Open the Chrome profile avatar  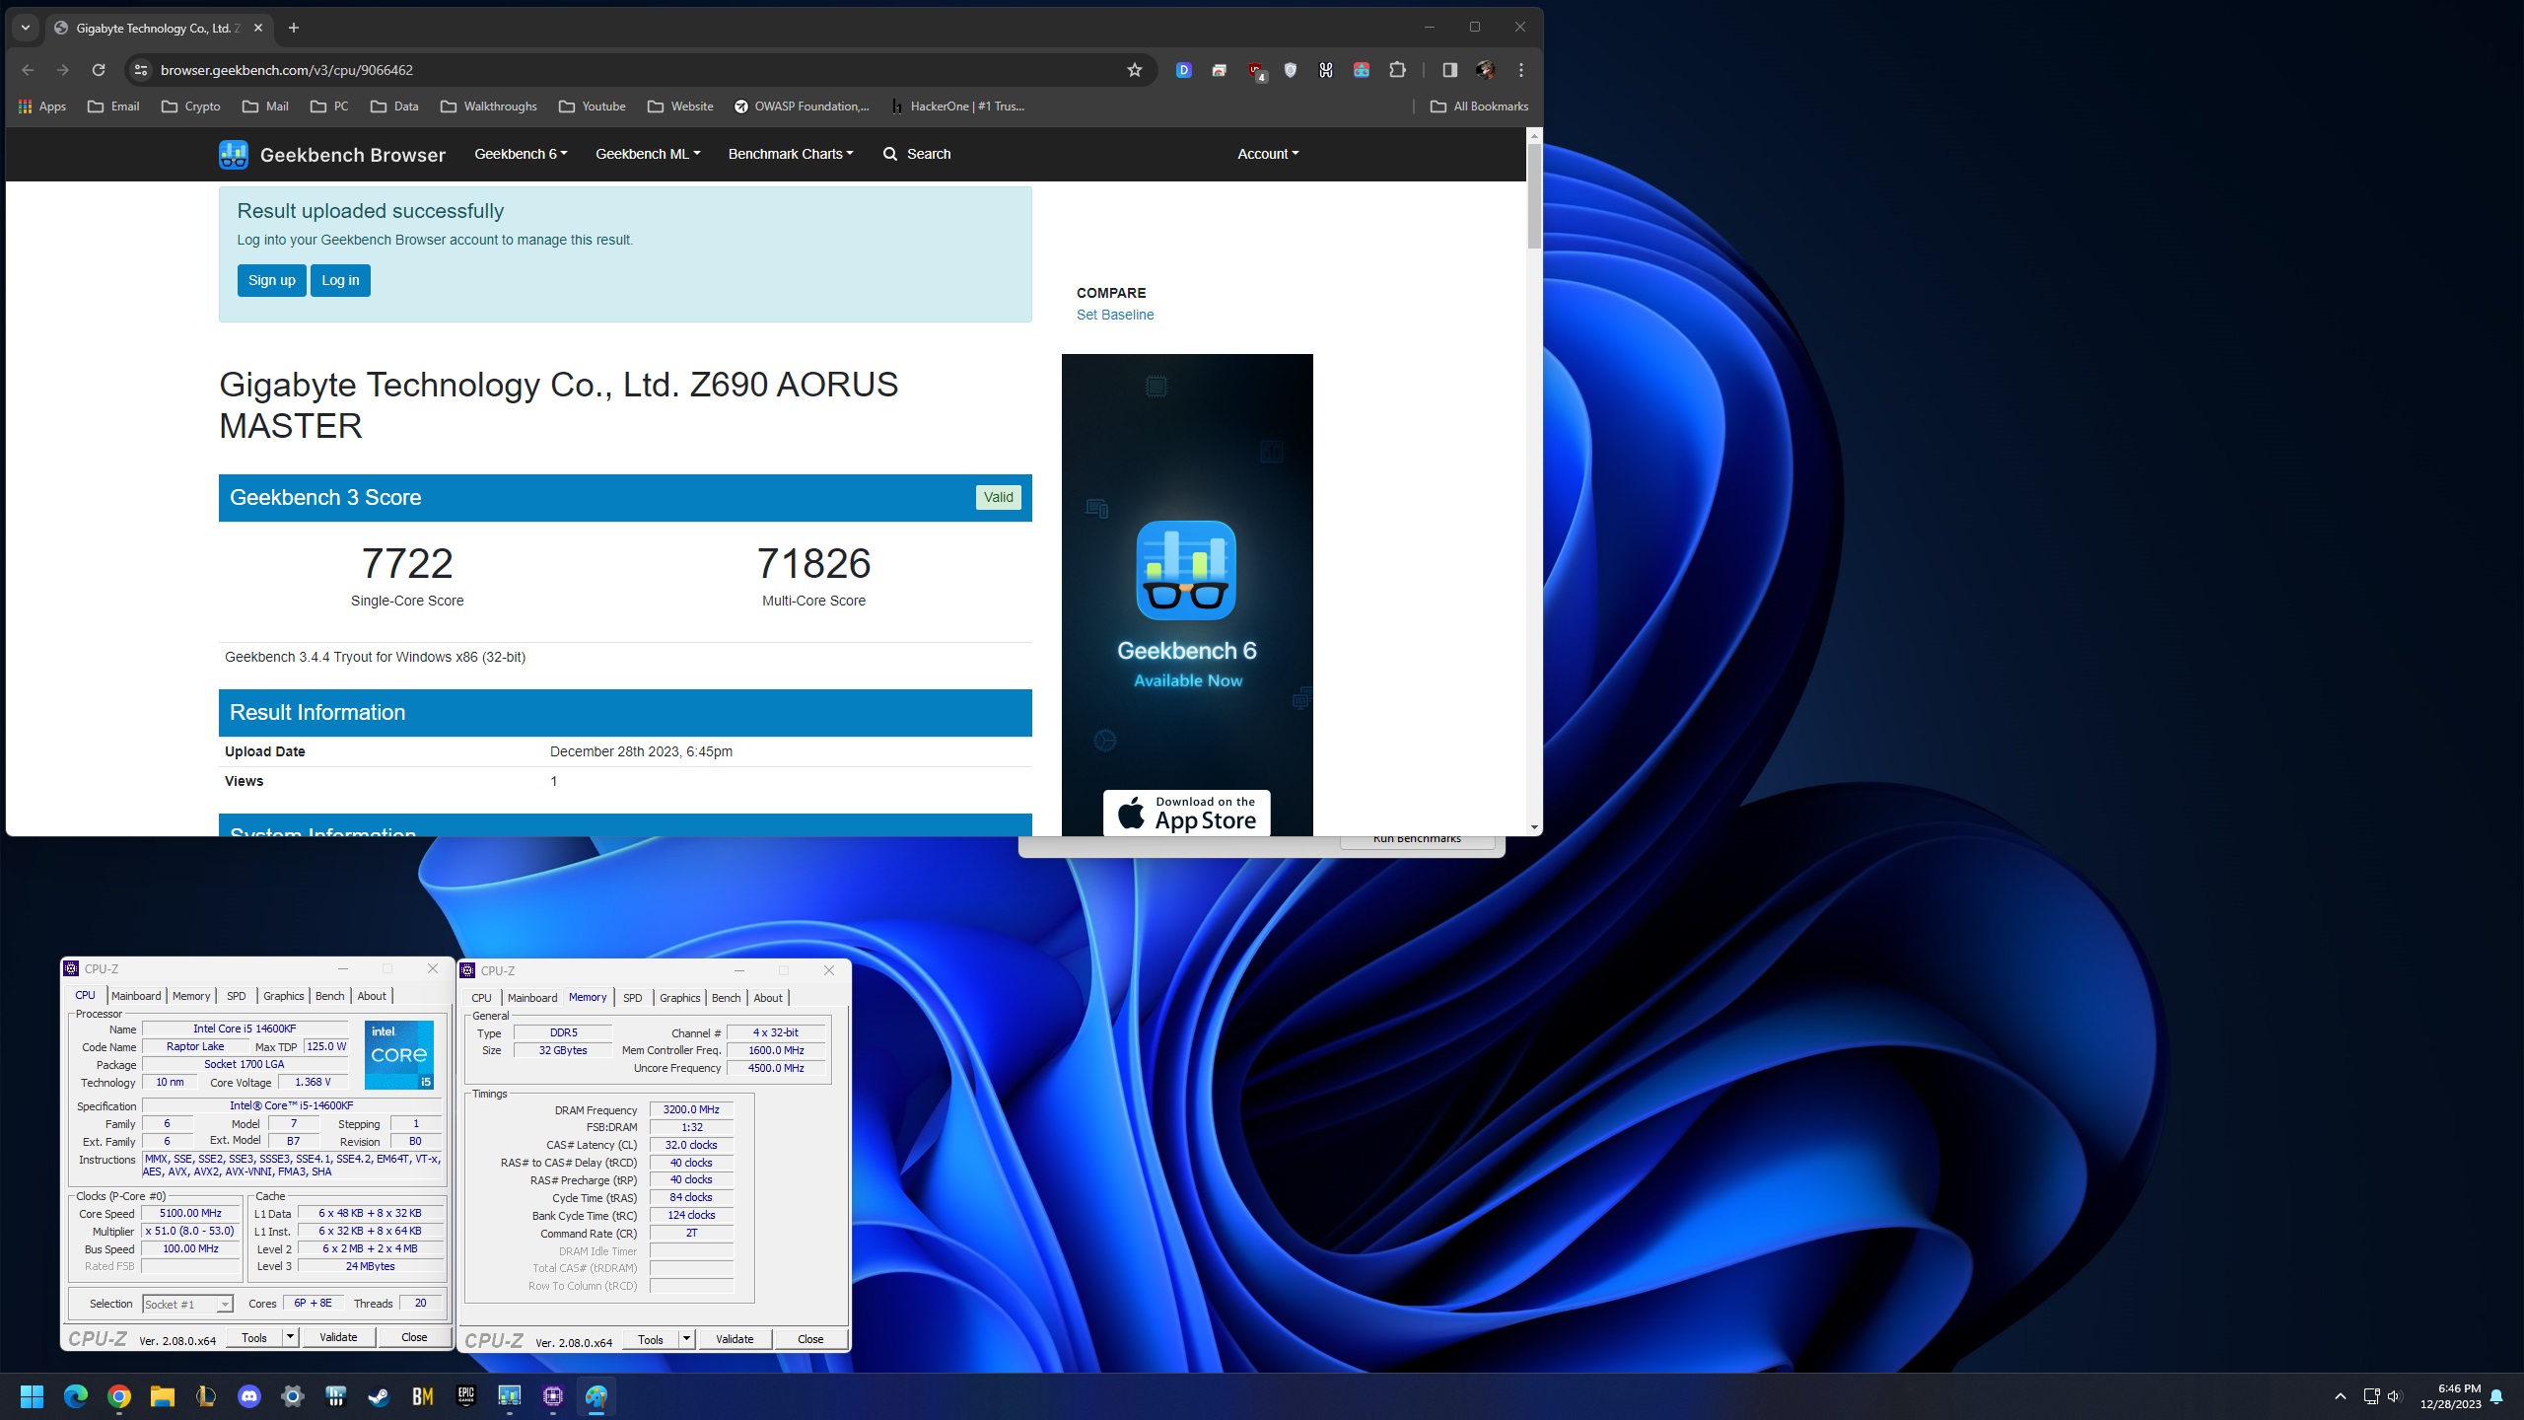[1485, 70]
